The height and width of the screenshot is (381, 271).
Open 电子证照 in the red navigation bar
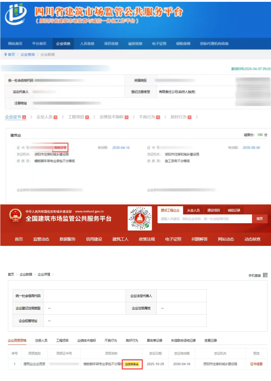[x=173, y=239]
